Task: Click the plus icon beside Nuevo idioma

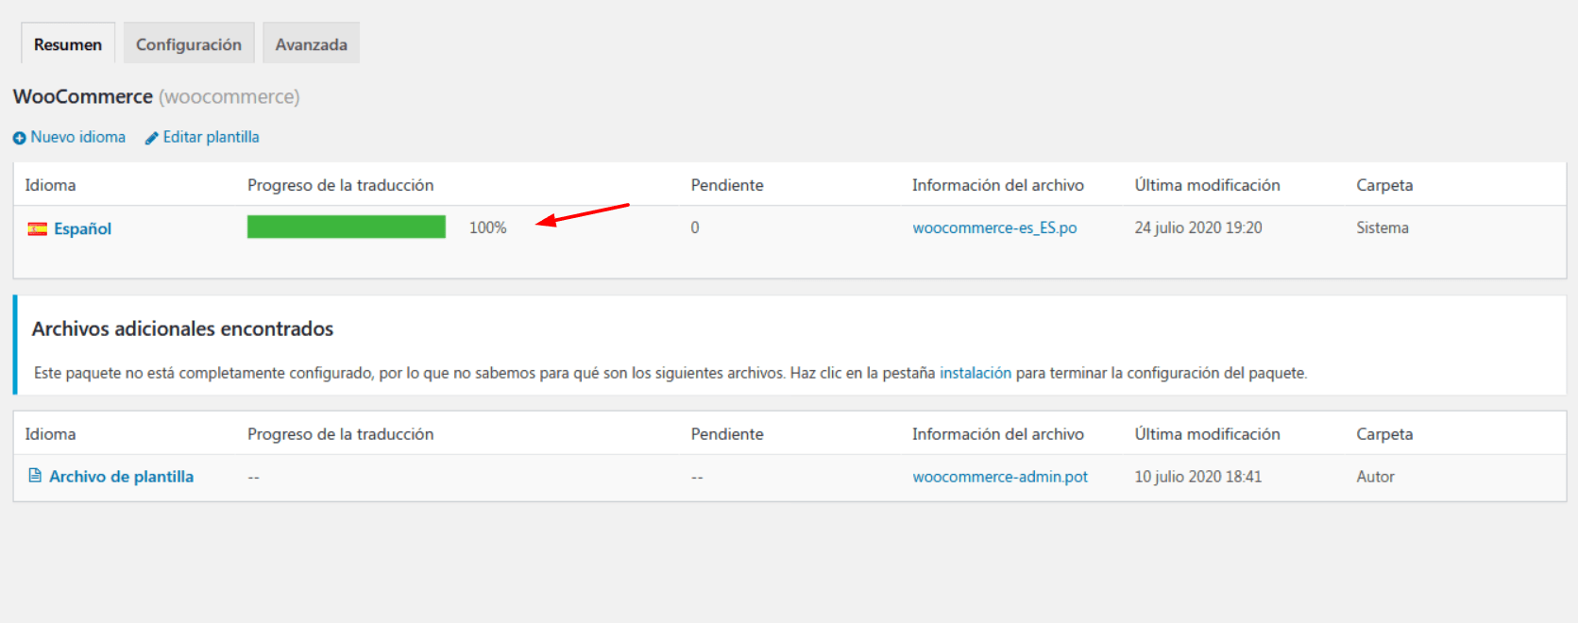Action: (19, 138)
